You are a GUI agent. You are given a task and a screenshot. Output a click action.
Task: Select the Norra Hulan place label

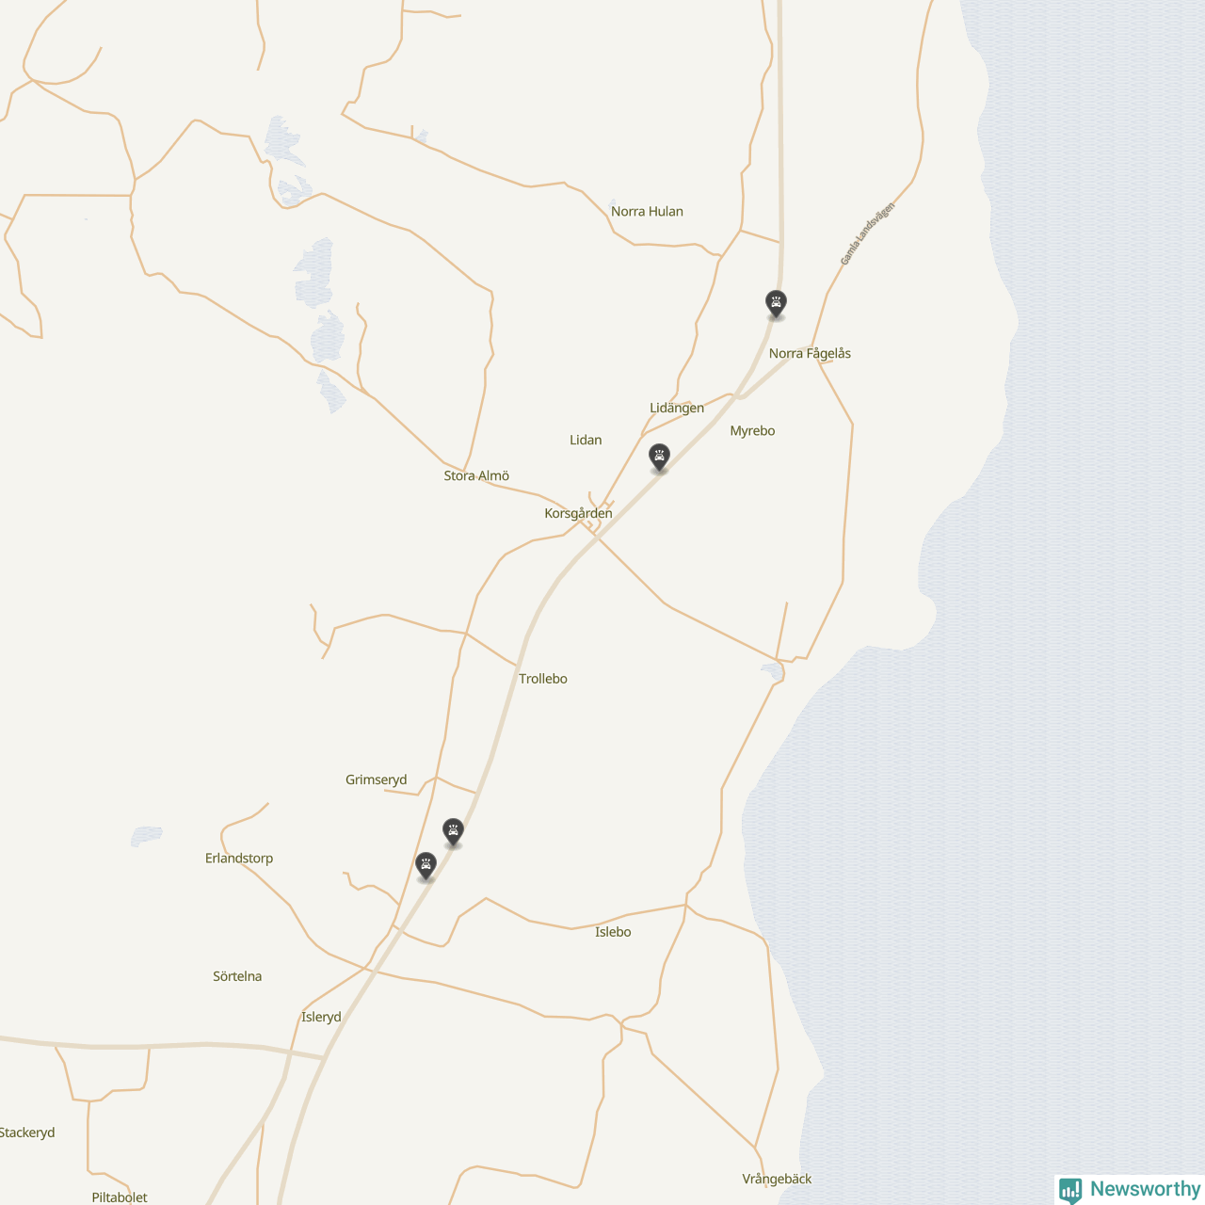pos(647,212)
